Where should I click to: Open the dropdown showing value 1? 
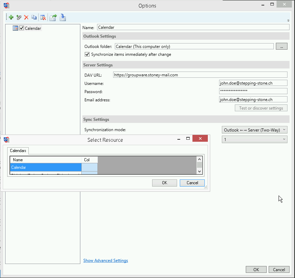click(254, 139)
